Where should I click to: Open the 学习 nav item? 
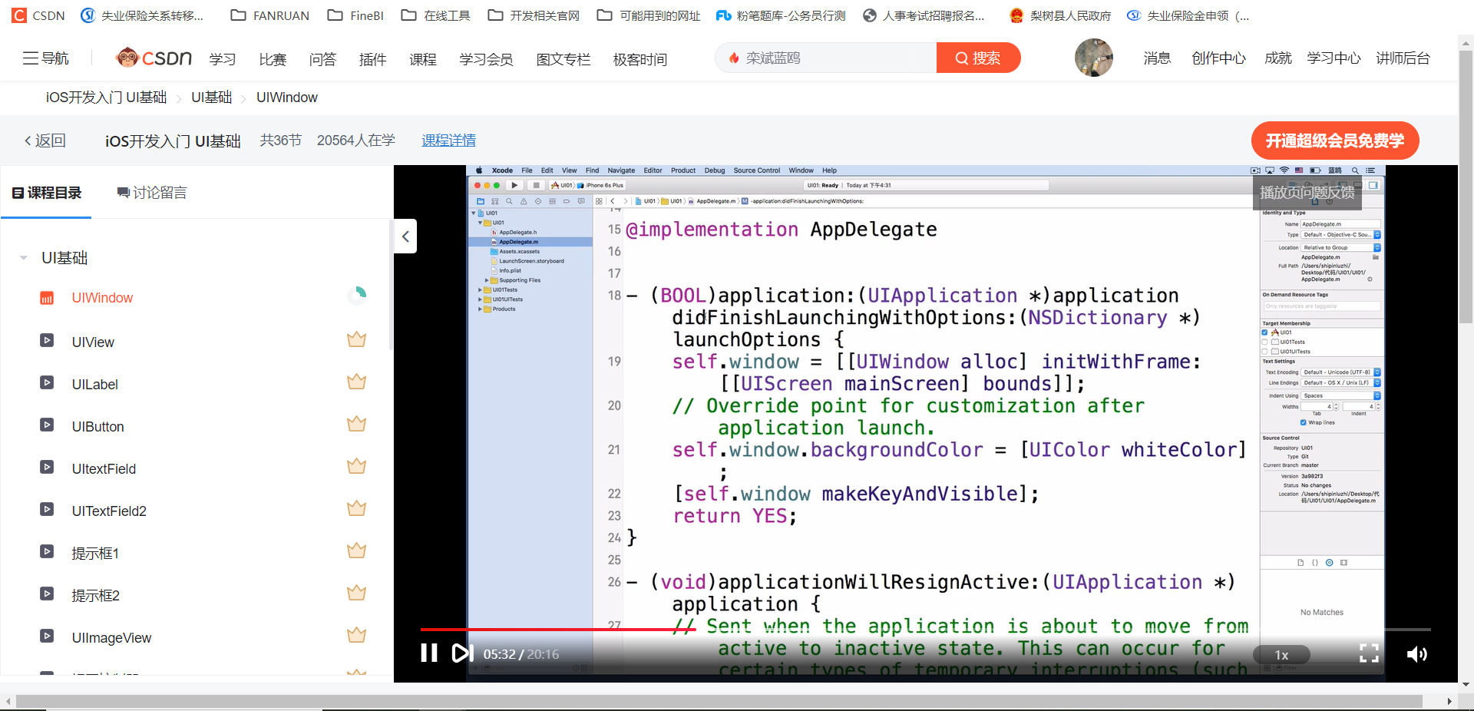tap(223, 59)
